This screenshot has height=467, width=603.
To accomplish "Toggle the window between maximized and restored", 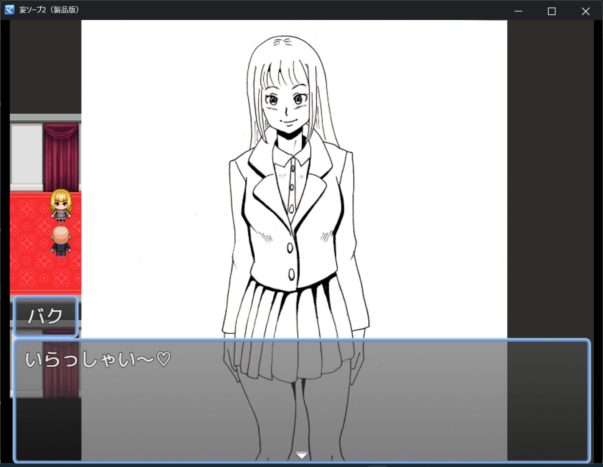I will tap(551, 11).
